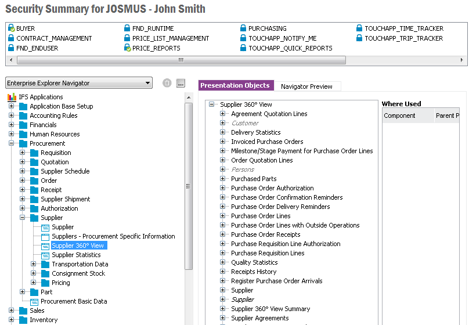Click the Supplier form page icon
The width and height of the screenshot is (469, 325).
point(45,228)
